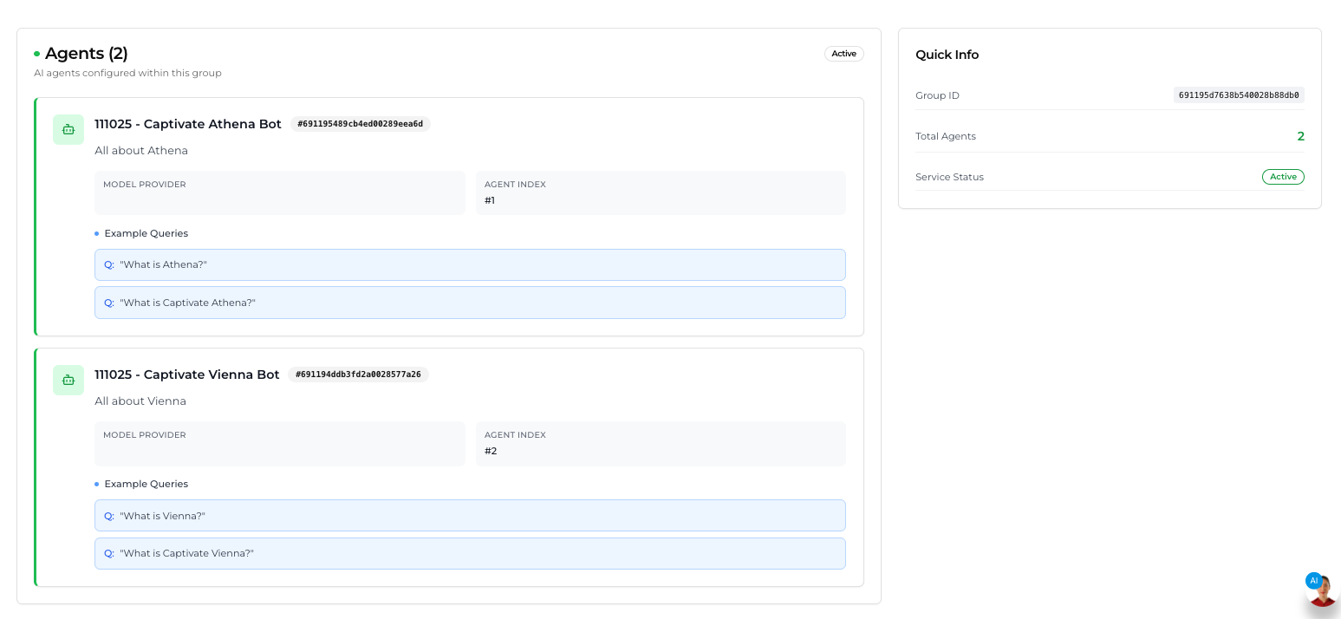Select the query box "What is Vienna?"

point(470,515)
